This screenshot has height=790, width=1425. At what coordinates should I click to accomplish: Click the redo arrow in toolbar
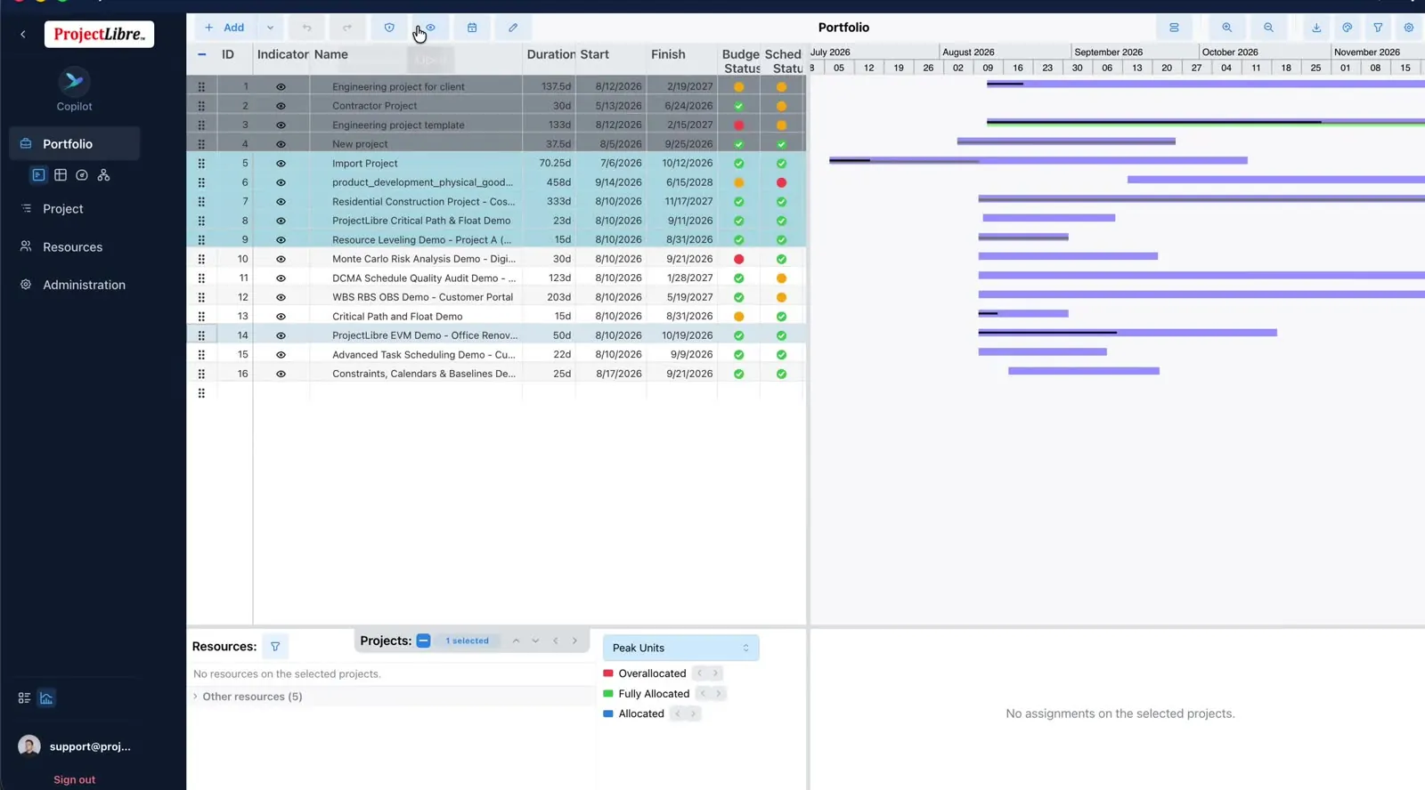(347, 28)
